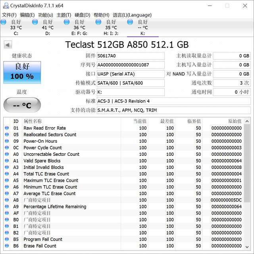Click status dot for attribute AF

point(7,213)
